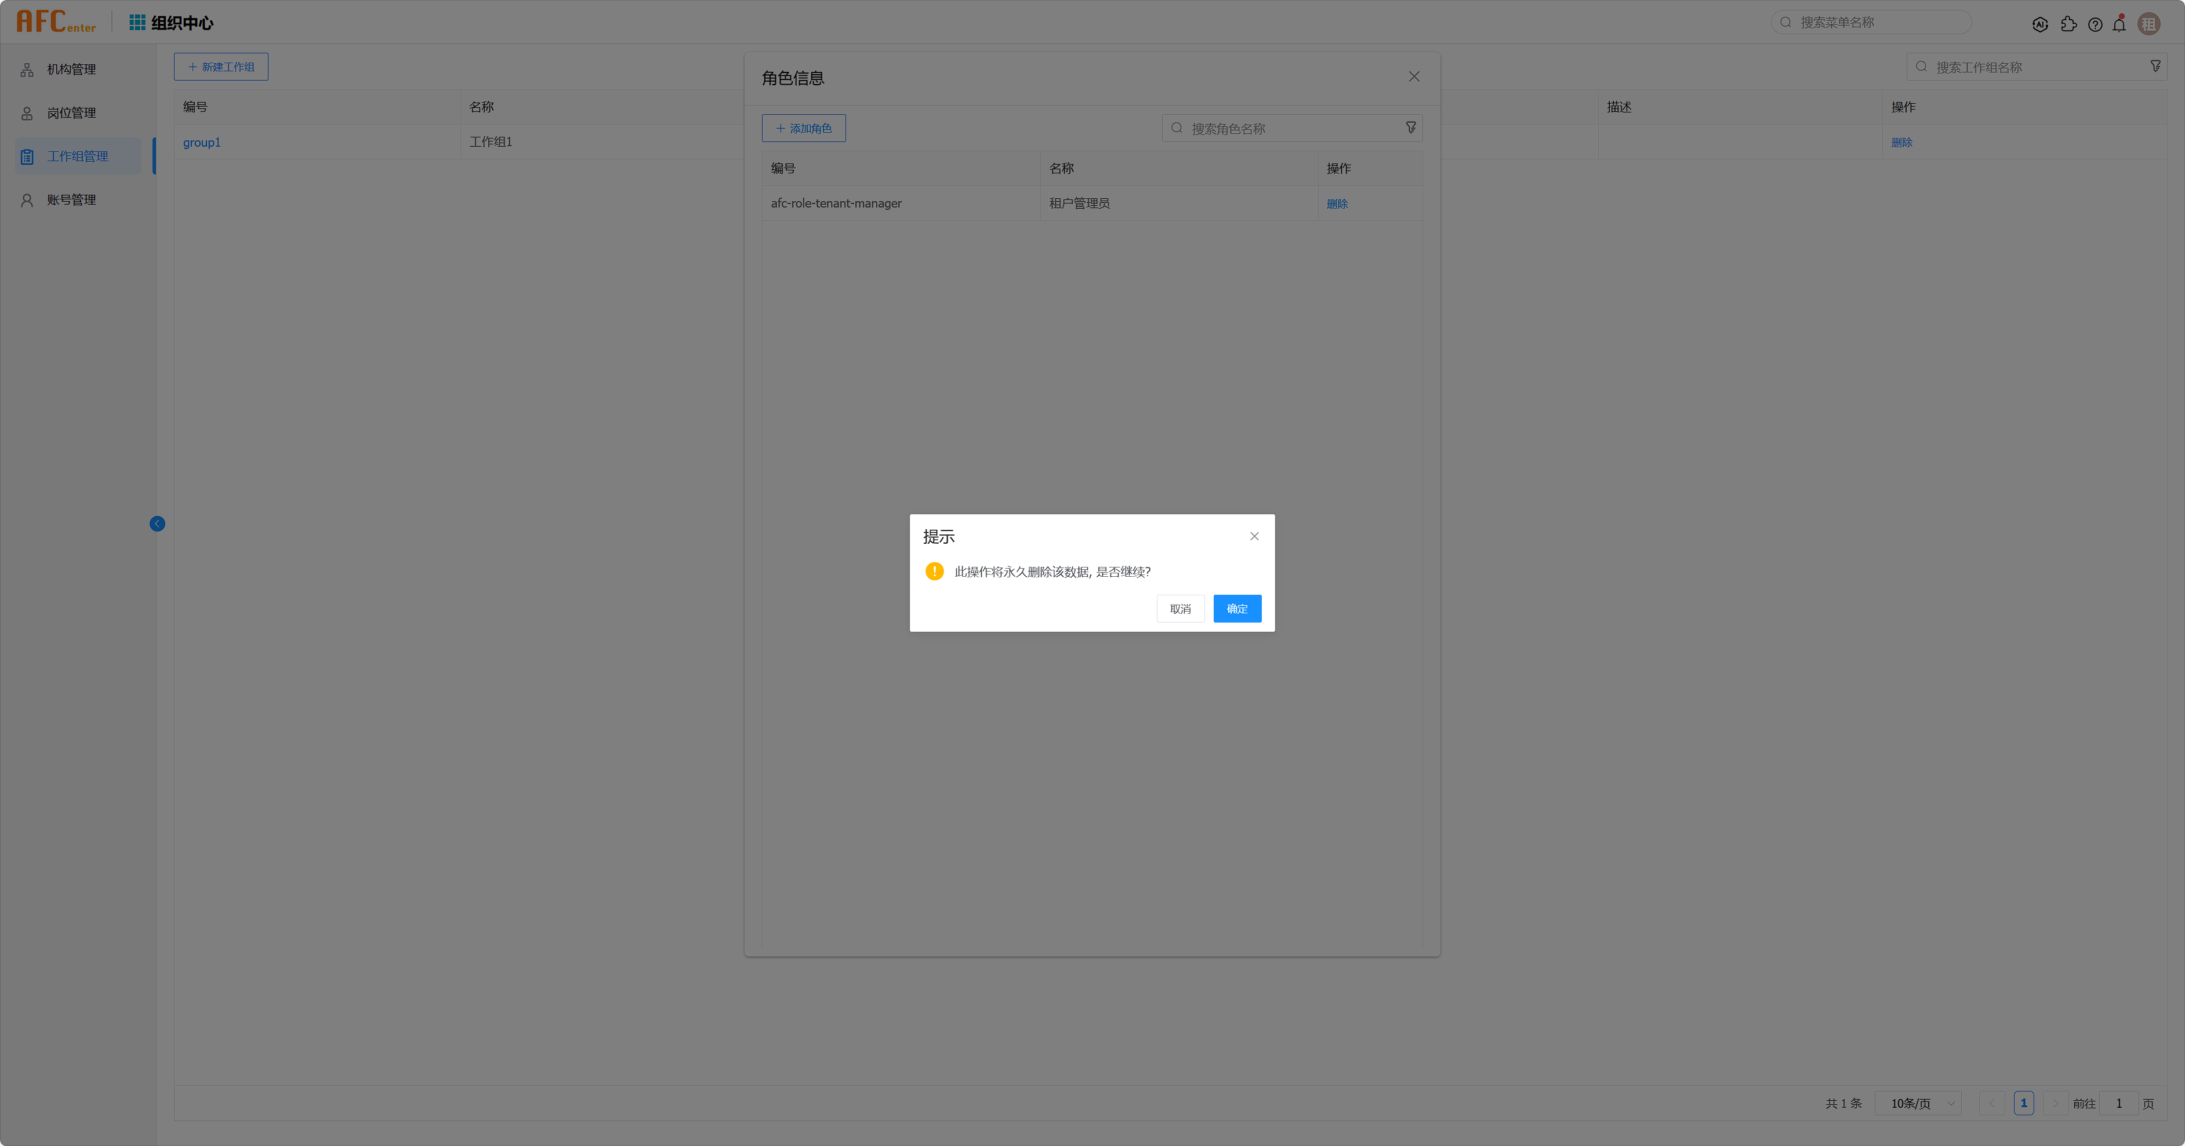Collapse the sidebar with the blue arrow
The height and width of the screenshot is (1146, 2185).
(x=157, y=524)
